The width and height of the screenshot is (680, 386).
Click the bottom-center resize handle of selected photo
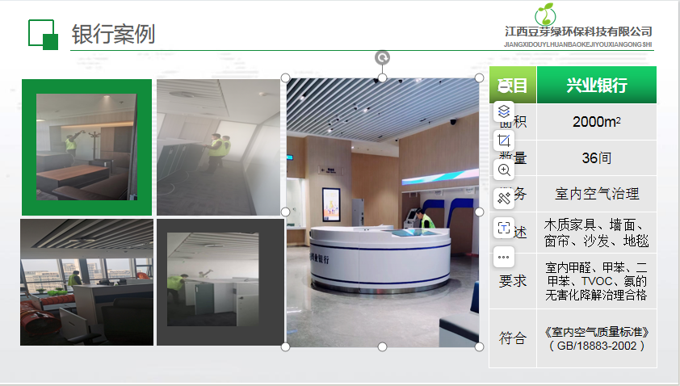383,346
